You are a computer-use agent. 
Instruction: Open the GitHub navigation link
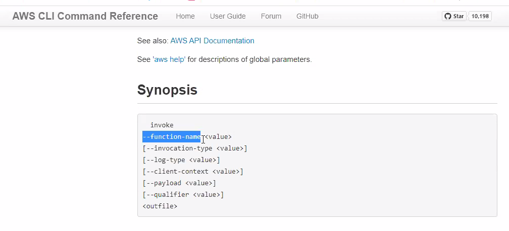pos(307,16)
